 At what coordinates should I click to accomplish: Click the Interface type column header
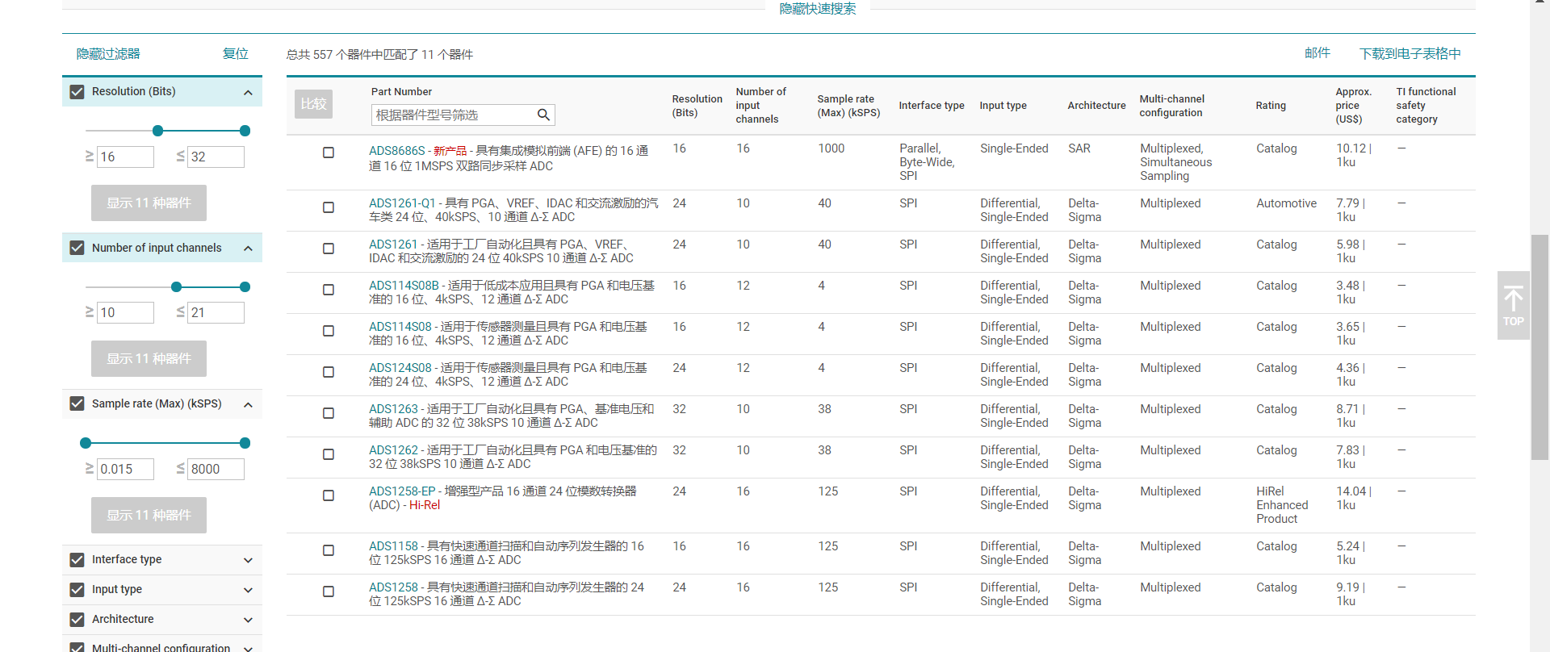(932, 106)
